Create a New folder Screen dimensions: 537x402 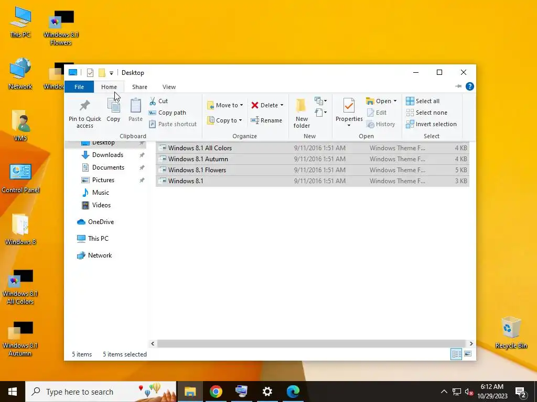302,114
